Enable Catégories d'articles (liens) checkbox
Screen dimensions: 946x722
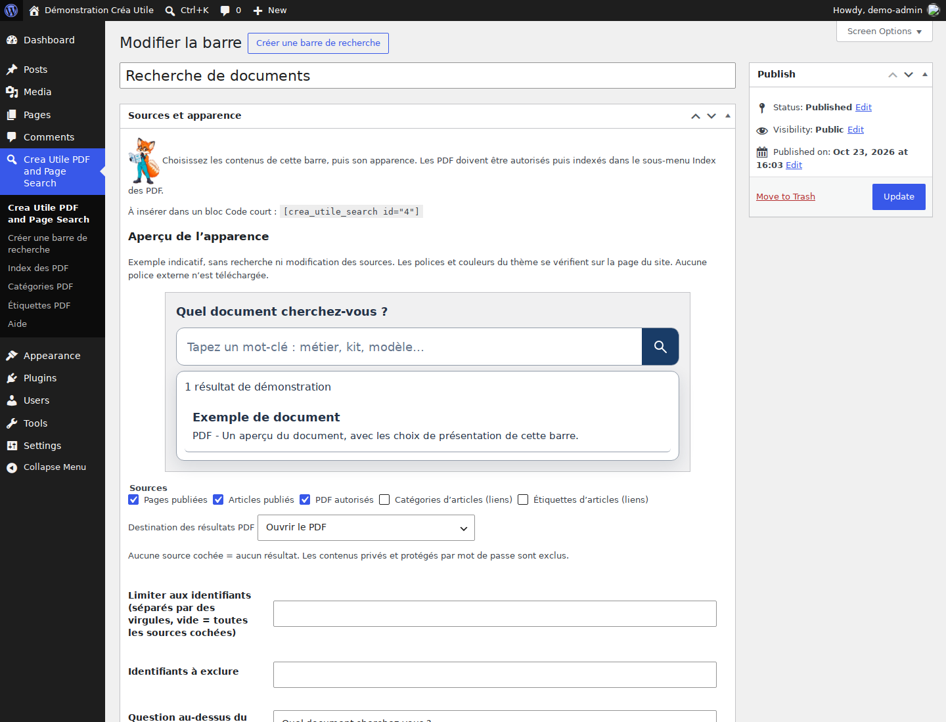pyautogui.click(x=385, y=499)
